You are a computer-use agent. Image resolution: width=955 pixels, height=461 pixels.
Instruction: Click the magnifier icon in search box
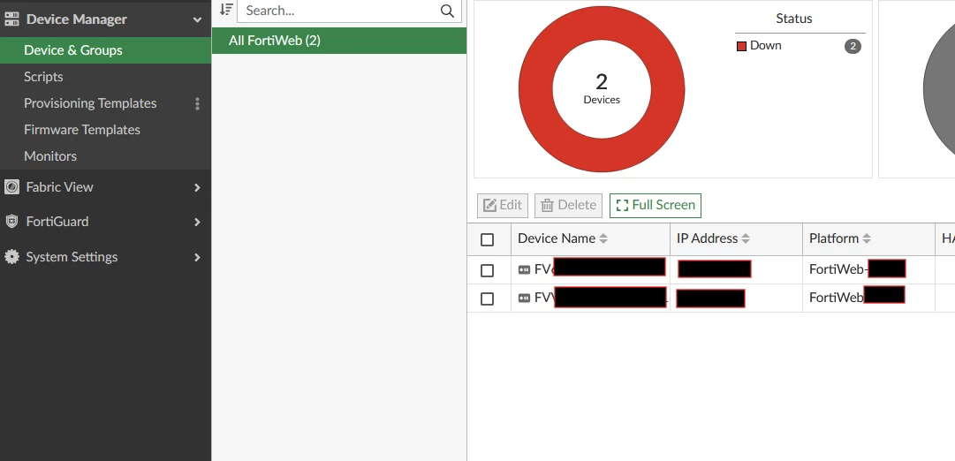[447, 11]
